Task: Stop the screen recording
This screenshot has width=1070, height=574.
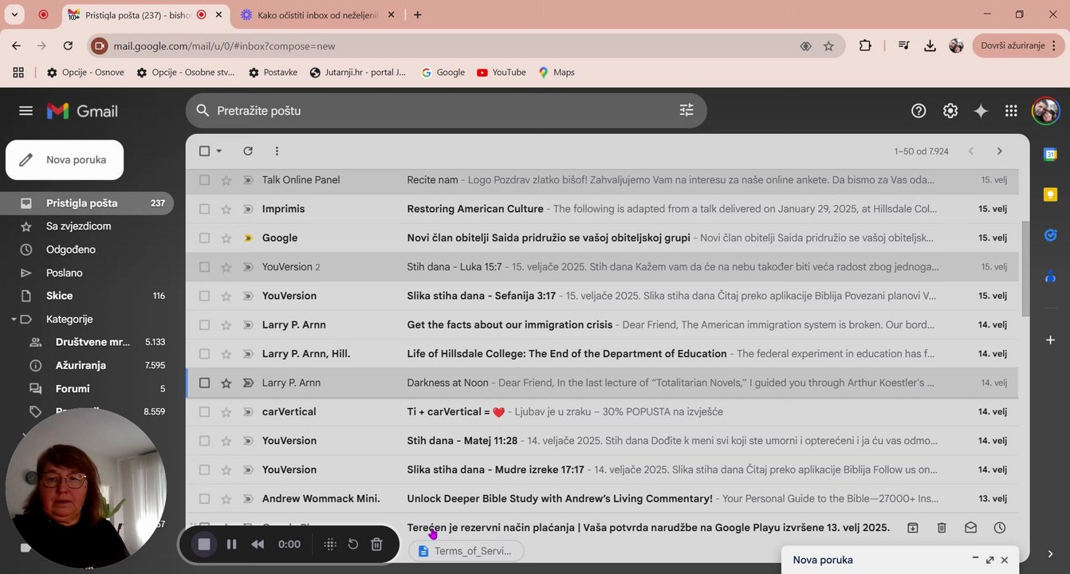Action: [204, 544]
